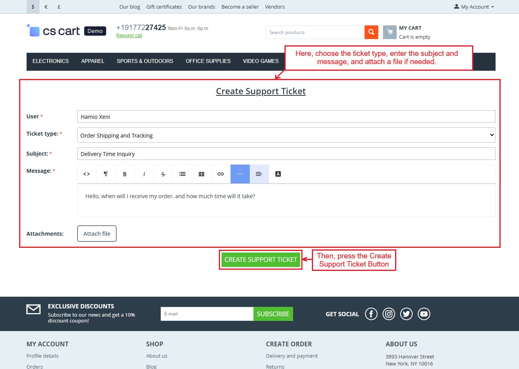Open the Electronics category menu
519x369 pixels.
coord(50,61)
